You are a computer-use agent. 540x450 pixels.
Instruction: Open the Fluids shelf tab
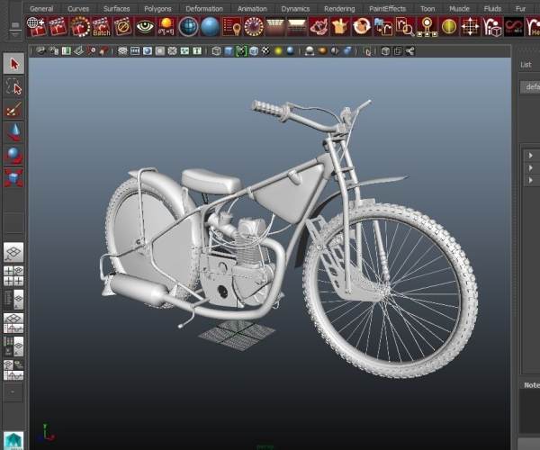point(492,9)
